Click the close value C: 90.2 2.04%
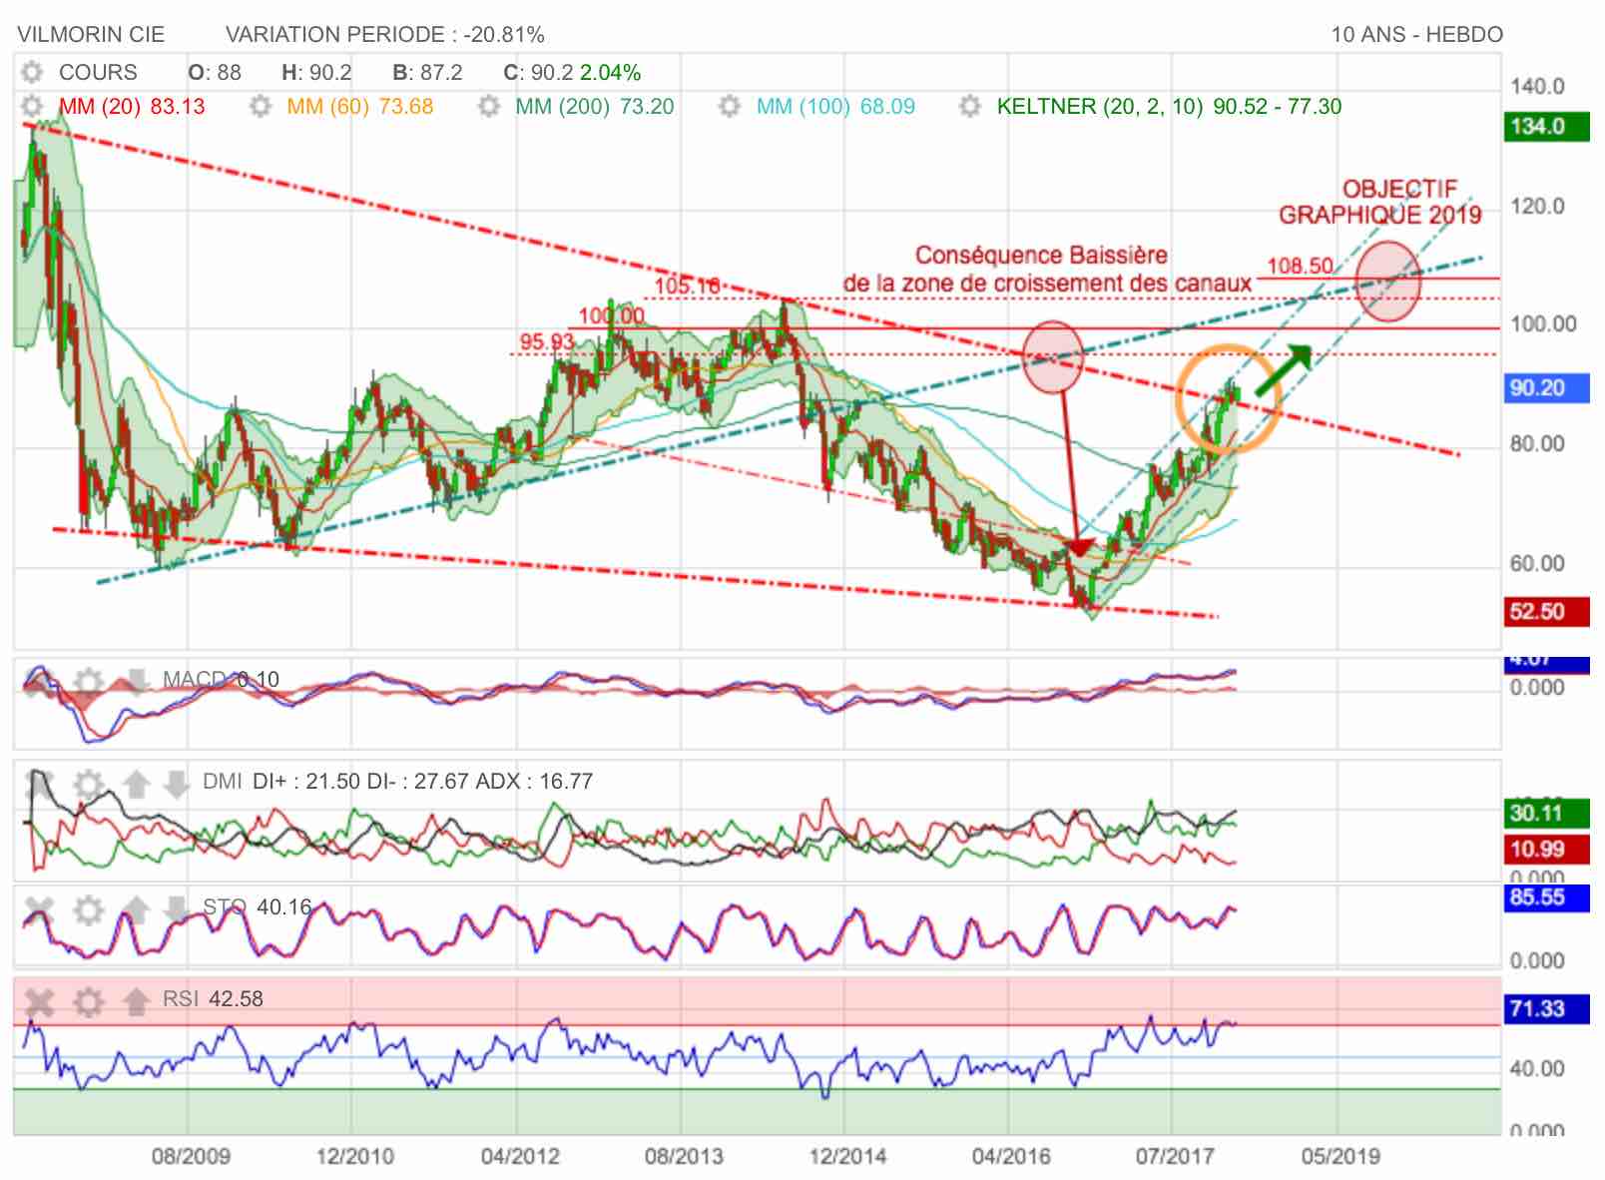 point(572,72)
